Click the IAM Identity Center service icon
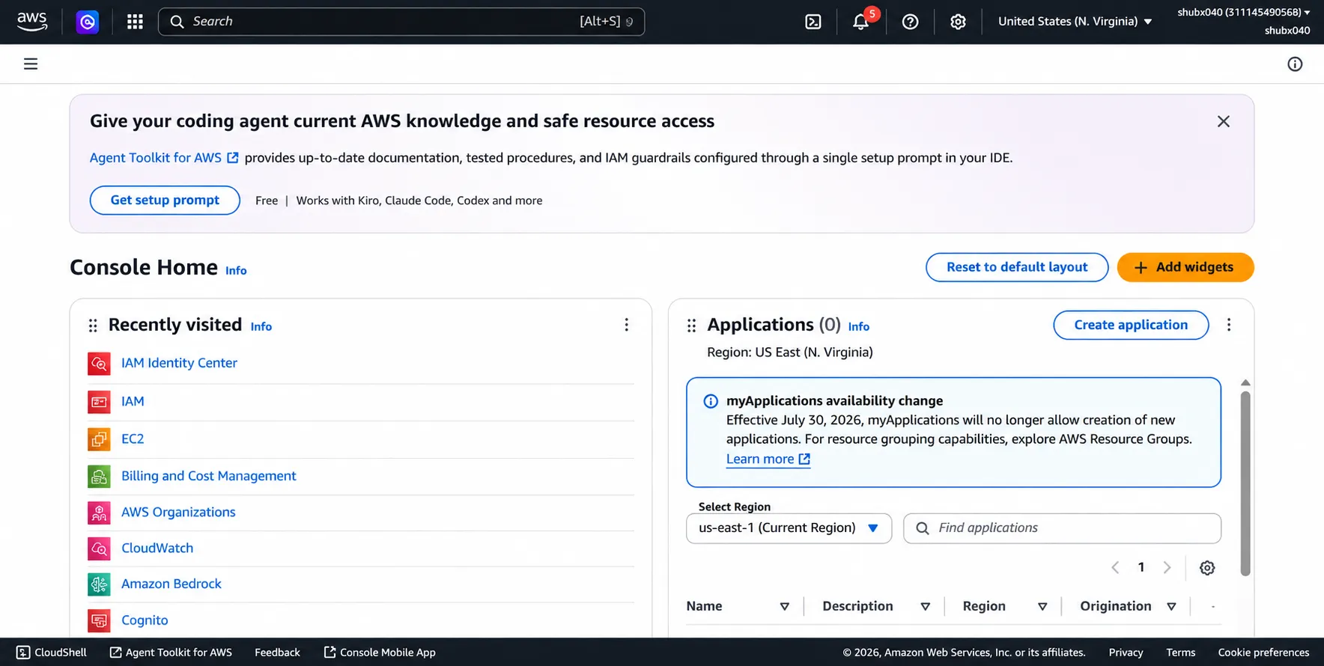The height and width of the screenshot is (666, 1324). pos(99,364)
